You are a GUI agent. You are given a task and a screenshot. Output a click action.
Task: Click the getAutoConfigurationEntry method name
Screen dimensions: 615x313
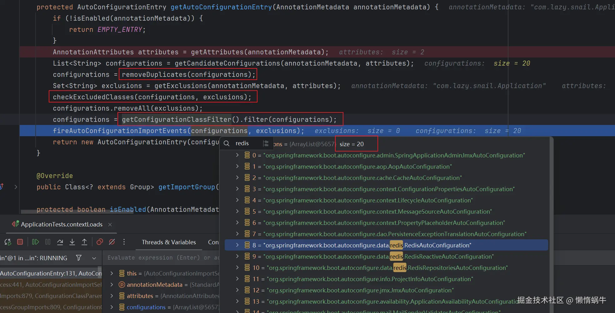click(x=221, y=7)
